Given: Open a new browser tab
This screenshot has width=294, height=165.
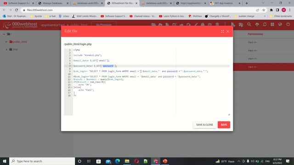Looking at the screenshot, I should pos(247,3).
